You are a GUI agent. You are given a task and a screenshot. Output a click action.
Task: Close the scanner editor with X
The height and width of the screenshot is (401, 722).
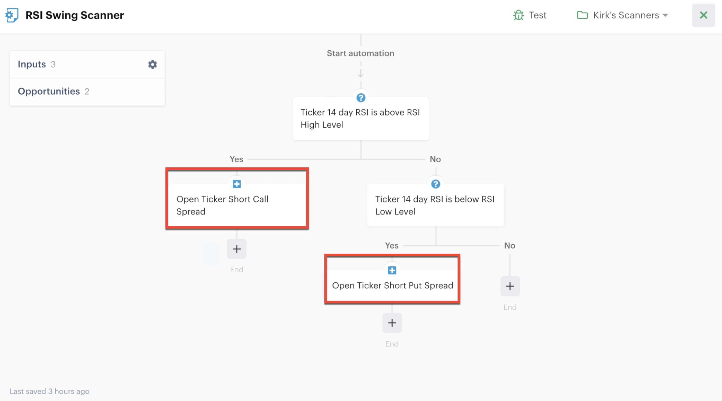point(703,15)
